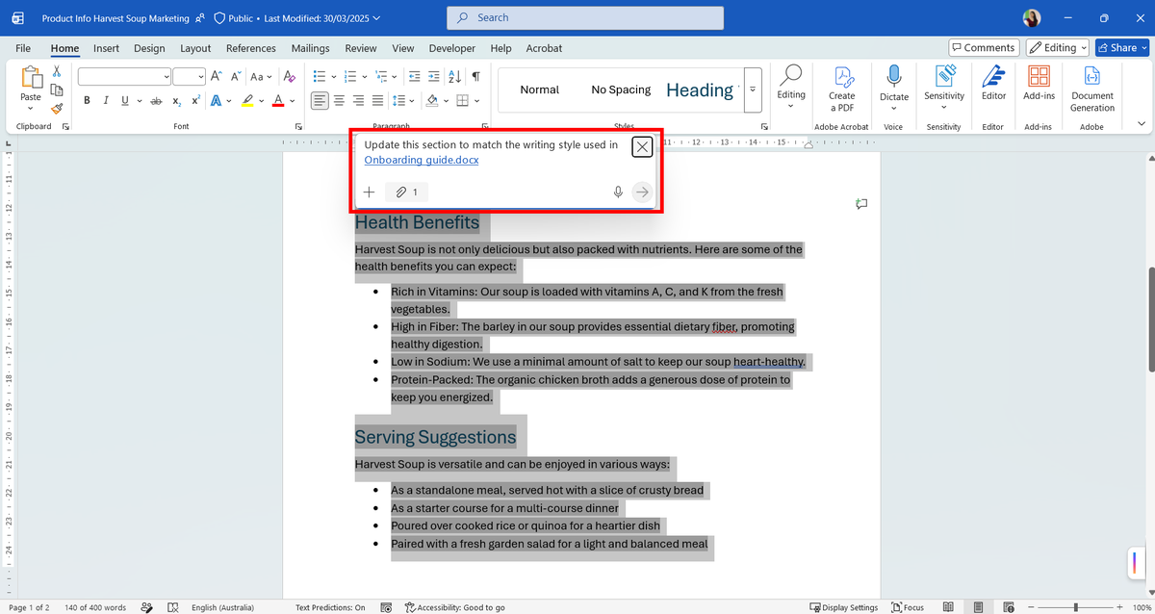Viewport: 1155px width, 614px height.
Task: Send the Copilot prompt with the arrow button
Action: 642,192
